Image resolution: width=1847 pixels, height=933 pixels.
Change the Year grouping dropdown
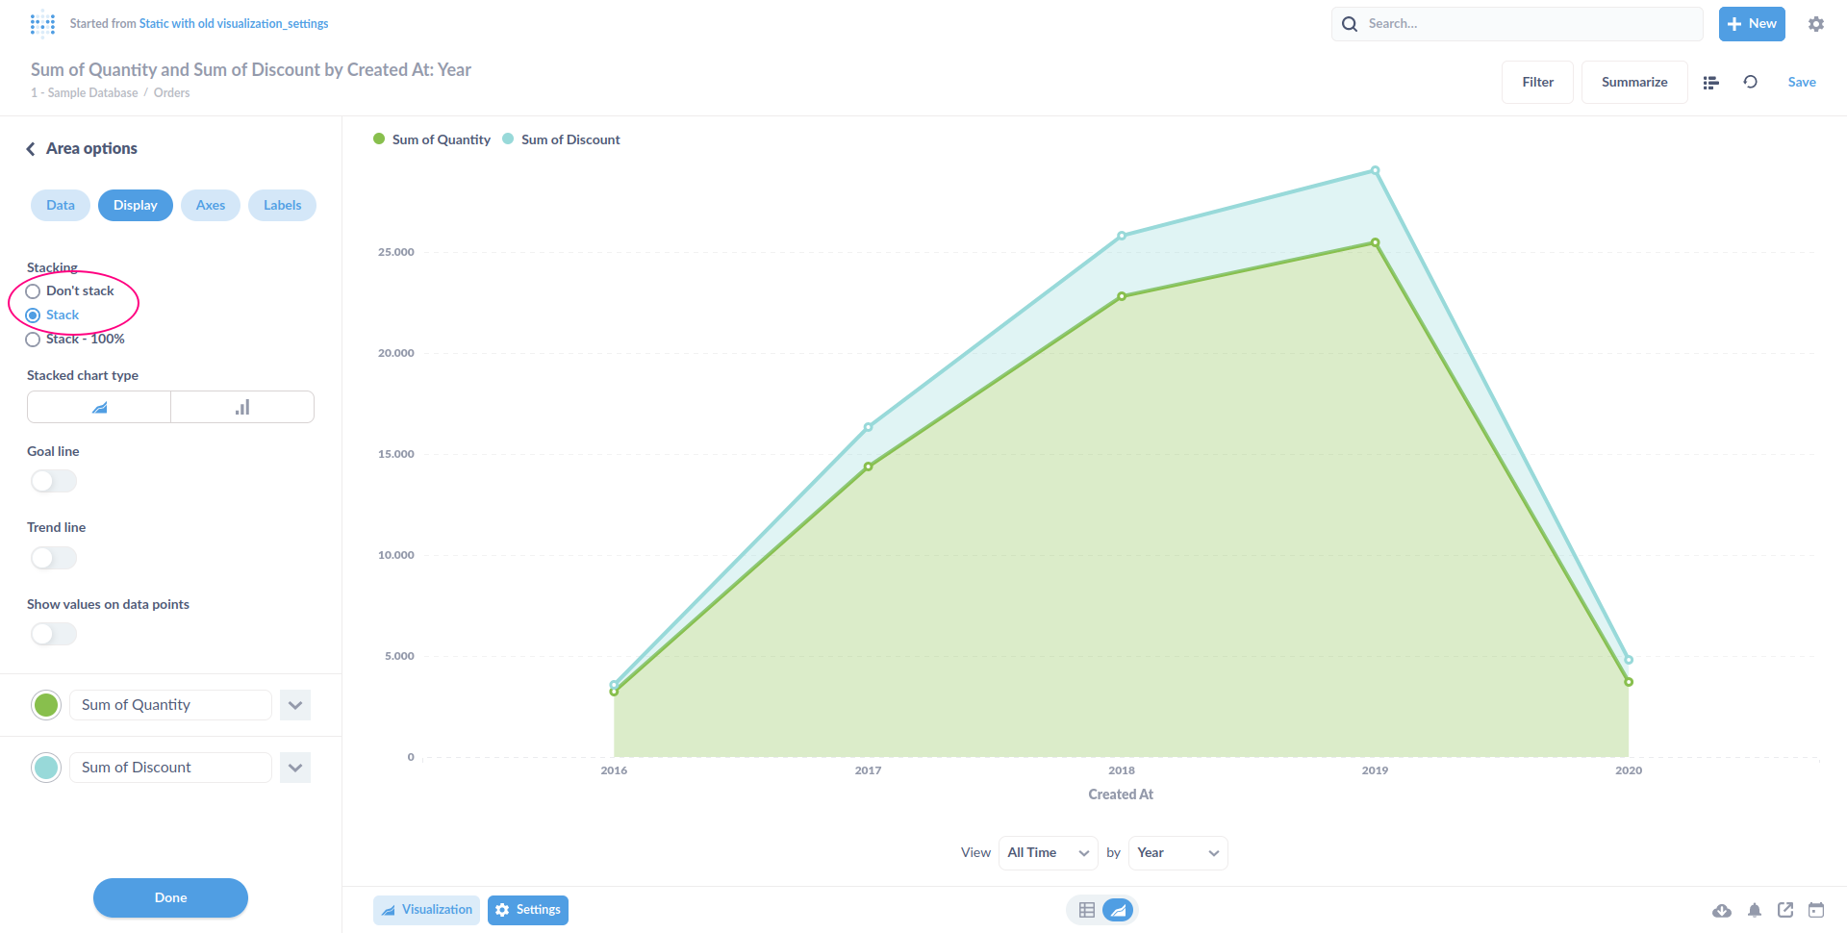pyautogui.click(x=1177, y=852)
